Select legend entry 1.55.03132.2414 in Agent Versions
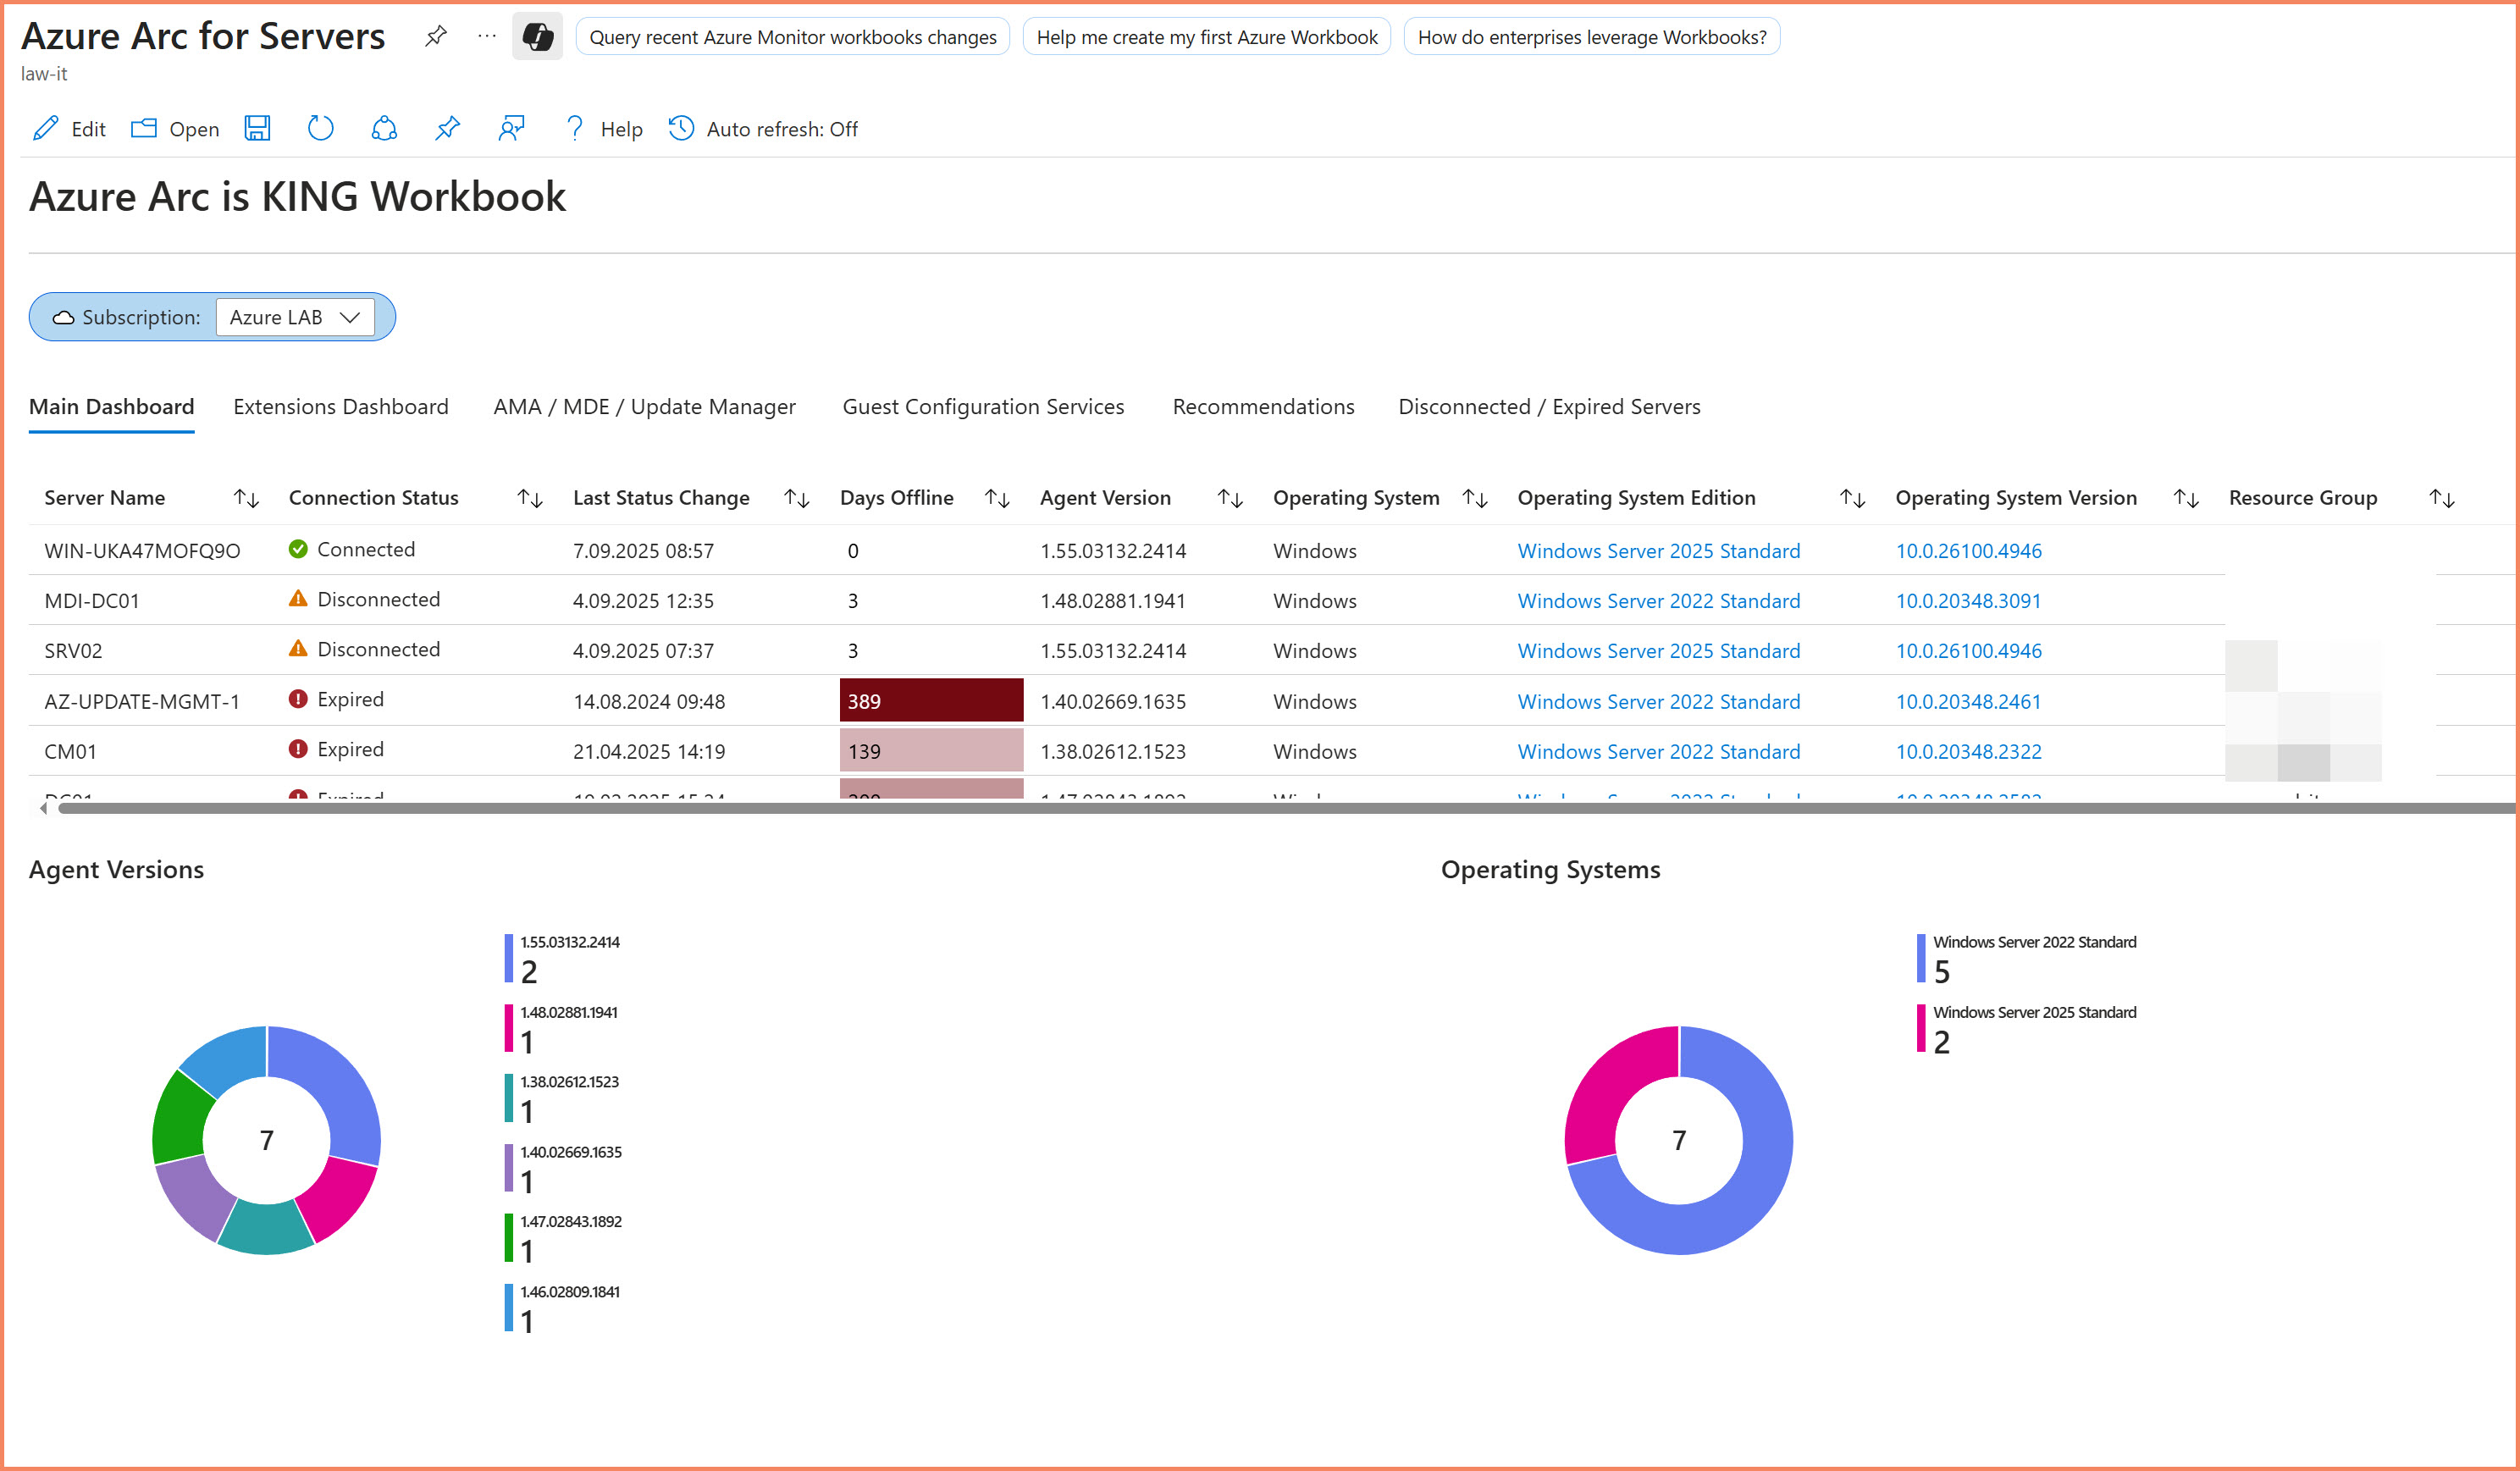This screenshot has width=2520, height=1471. click(563, 959)
